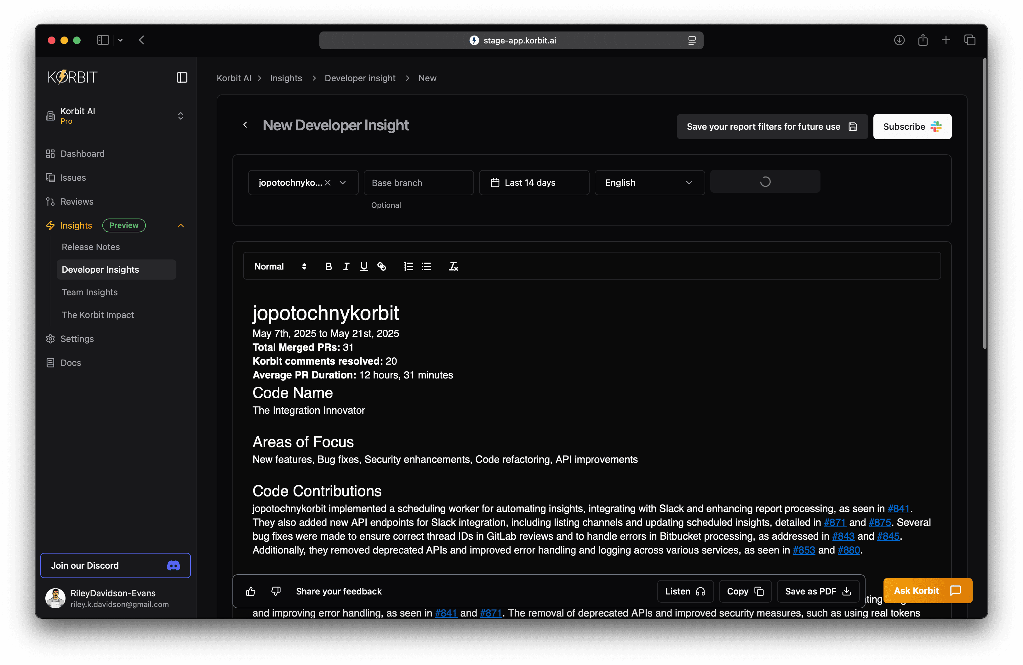Click Save as PDF button
Viewport: 1023px width, 665px height.
[x=818, y=592]
